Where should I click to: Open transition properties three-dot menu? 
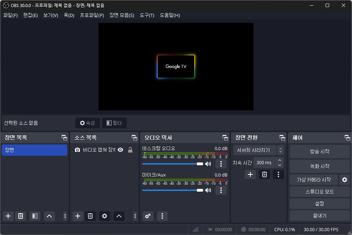click(x=278, y=174)
